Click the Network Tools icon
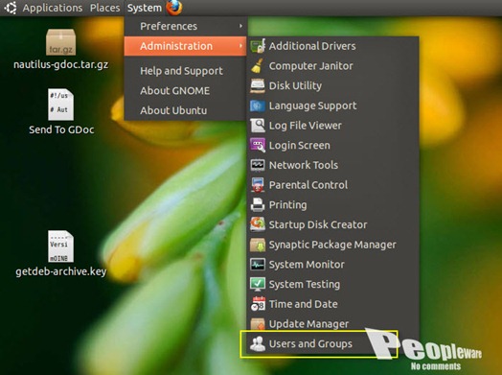 pyautogui.click(x=258, y=165)
